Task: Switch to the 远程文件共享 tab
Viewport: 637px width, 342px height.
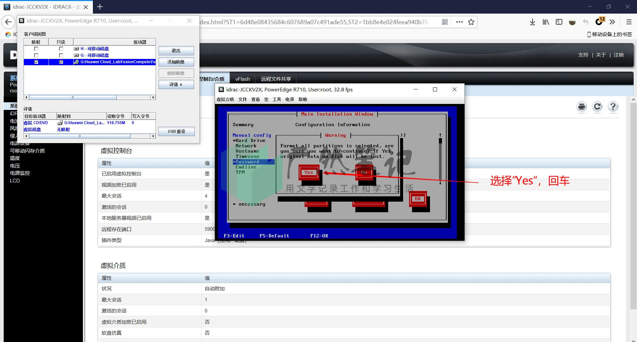Action: pyautogui.click(x=276, y=79)
